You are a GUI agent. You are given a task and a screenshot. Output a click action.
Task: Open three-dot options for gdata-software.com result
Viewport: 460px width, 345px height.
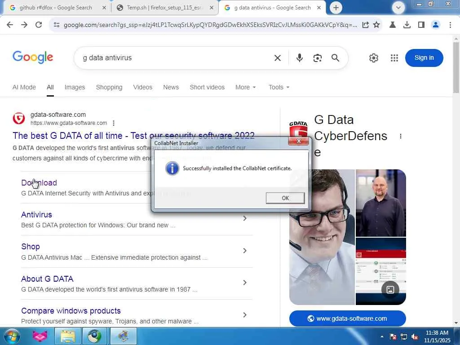tap(114, 123)
